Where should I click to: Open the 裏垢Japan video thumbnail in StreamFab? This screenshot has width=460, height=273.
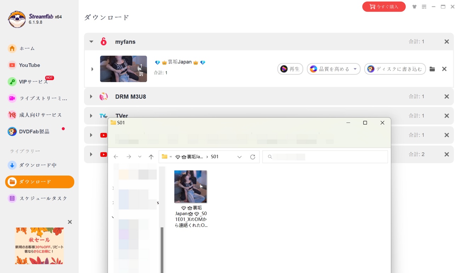pos(124,69)
